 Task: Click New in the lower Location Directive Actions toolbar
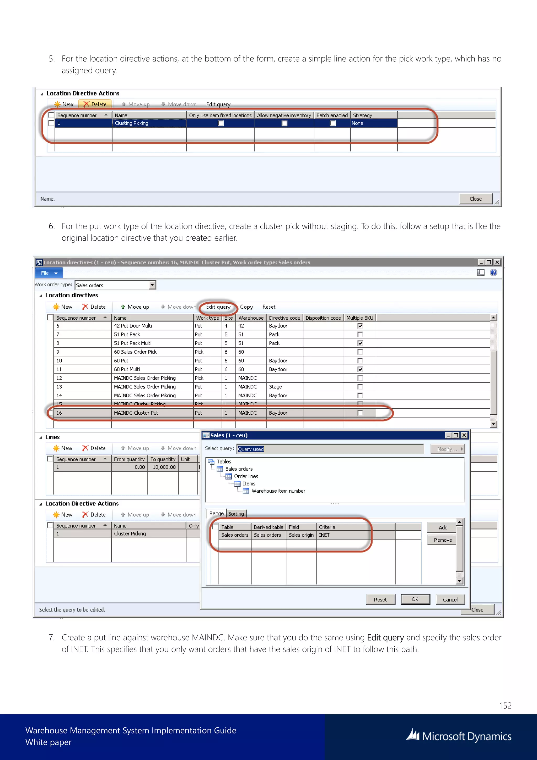point(63,515)
